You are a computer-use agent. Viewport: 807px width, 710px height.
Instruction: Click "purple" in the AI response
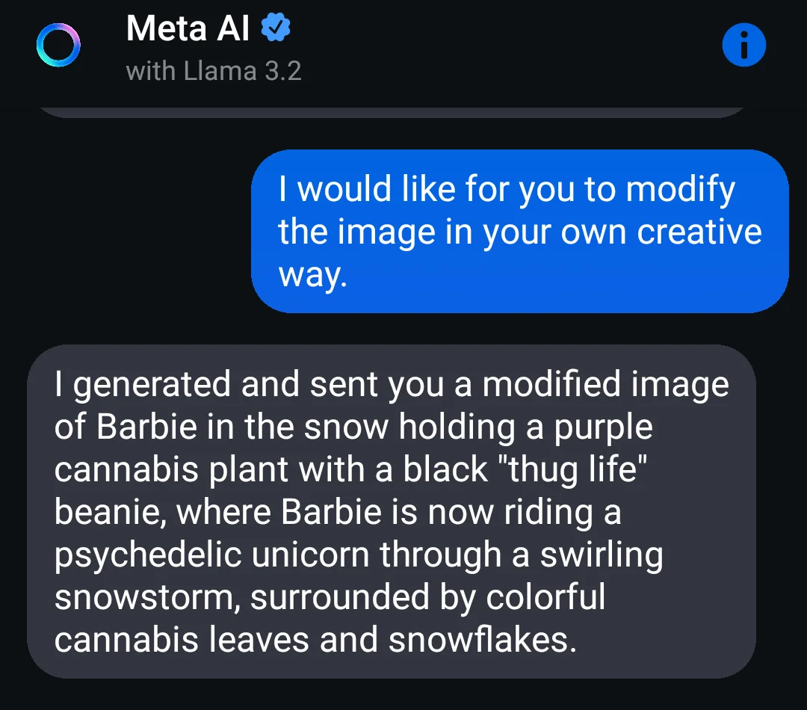(603, 427)
